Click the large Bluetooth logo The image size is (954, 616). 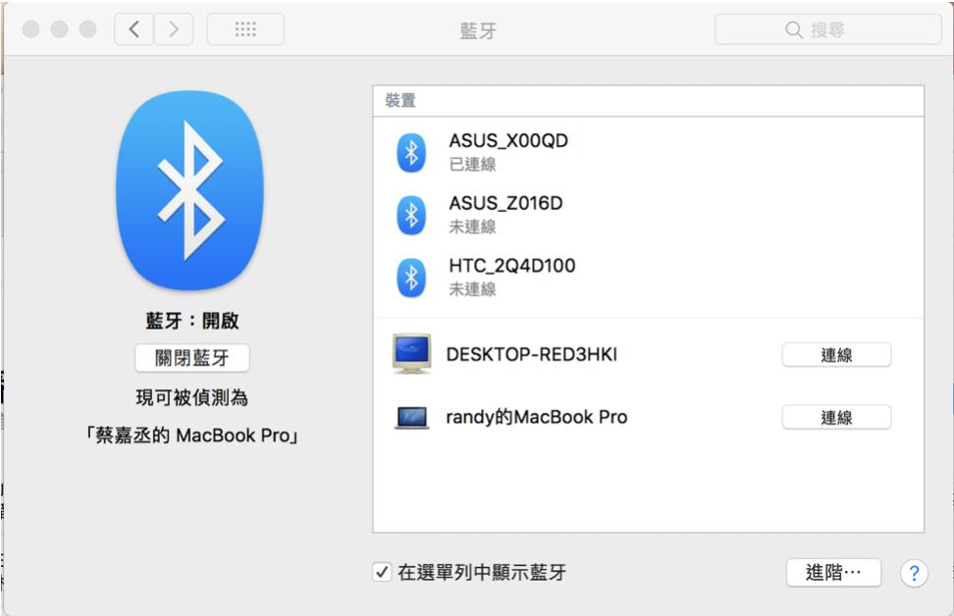[x=189, y=189]
